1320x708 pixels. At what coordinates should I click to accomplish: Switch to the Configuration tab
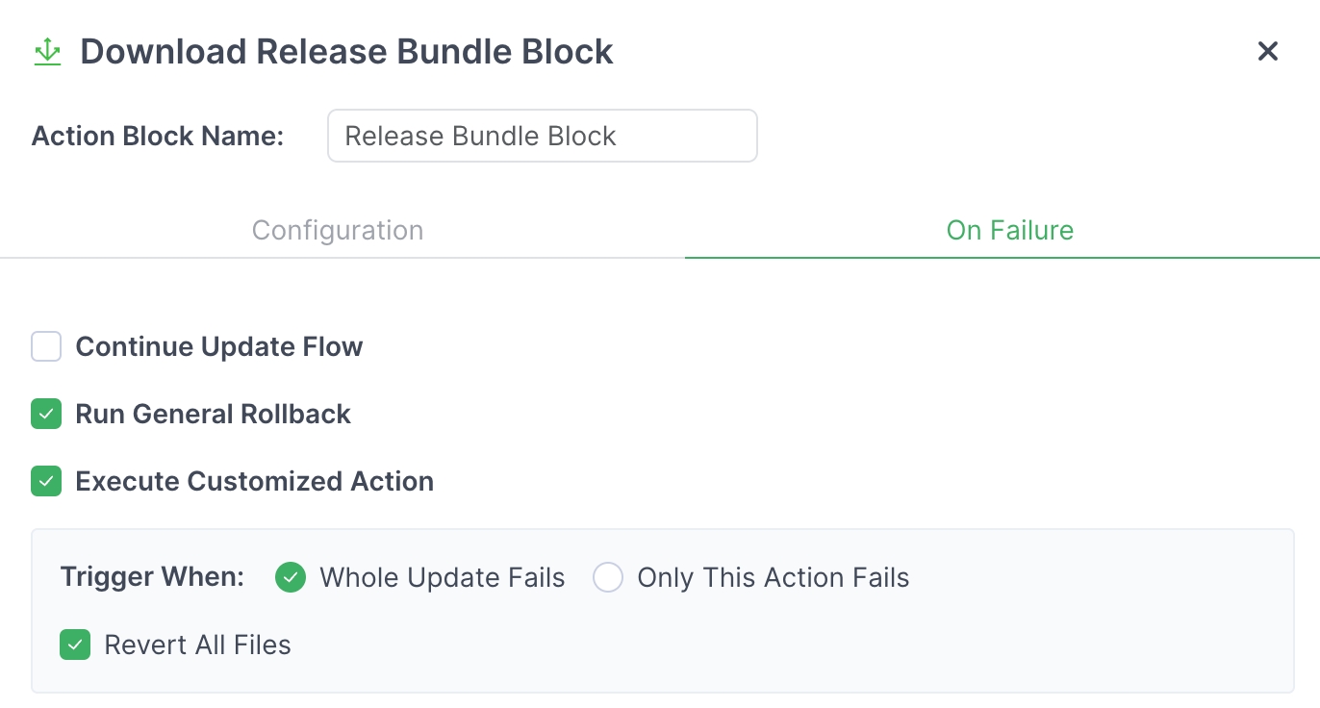pyautogui.click(x=338, y=231)
